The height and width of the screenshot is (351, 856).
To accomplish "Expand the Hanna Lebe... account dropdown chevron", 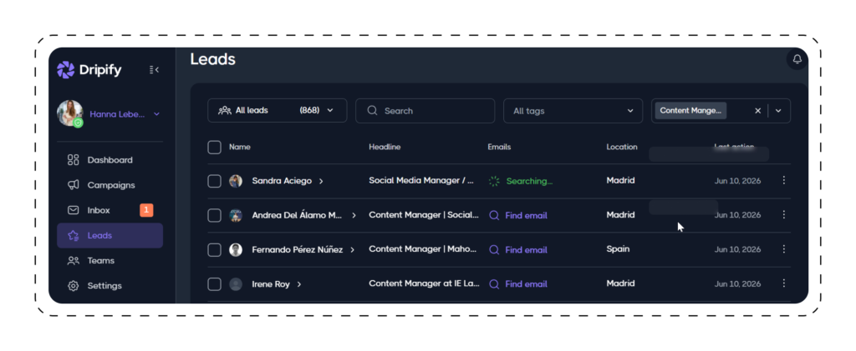I will pos(156,114).
